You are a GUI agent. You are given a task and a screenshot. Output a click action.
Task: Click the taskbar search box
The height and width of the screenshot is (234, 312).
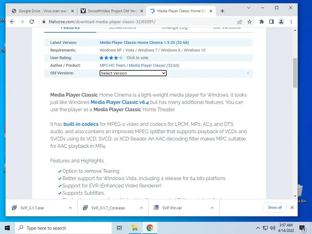point(63,228)
